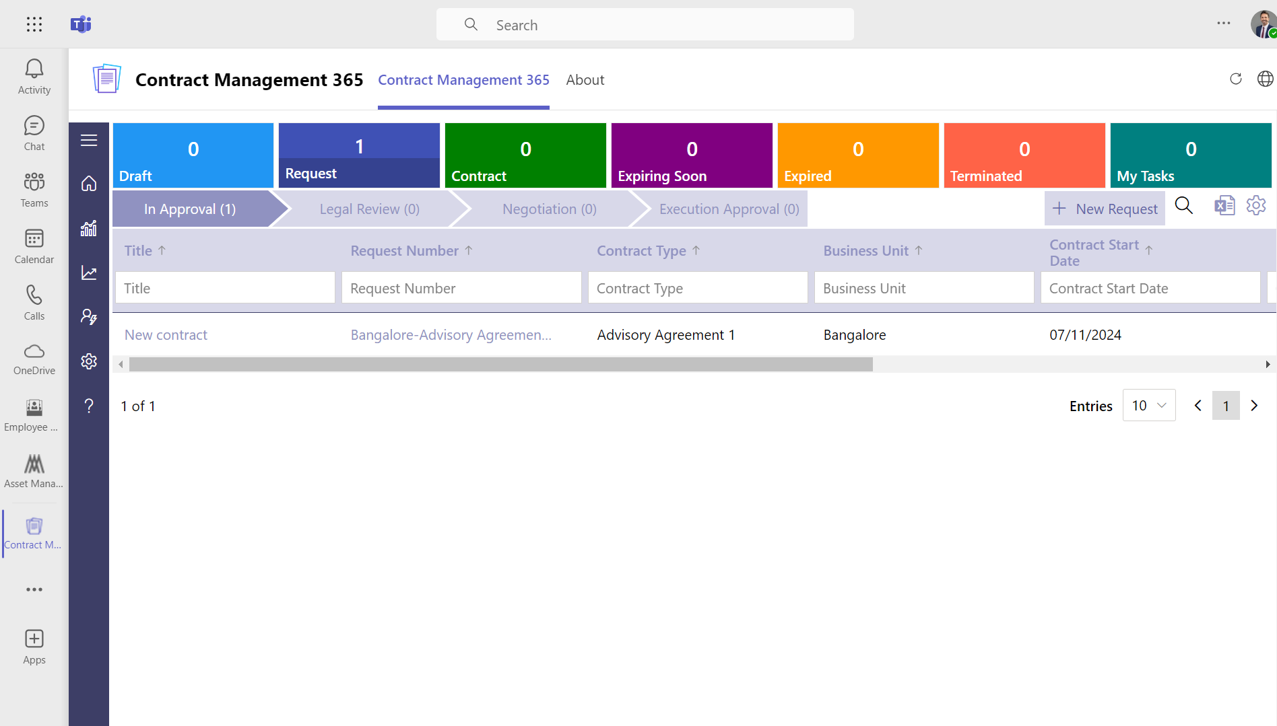Click the search magnifier beside New Request
This screenshot has height=726, width=1277.
coord(1184,206)
